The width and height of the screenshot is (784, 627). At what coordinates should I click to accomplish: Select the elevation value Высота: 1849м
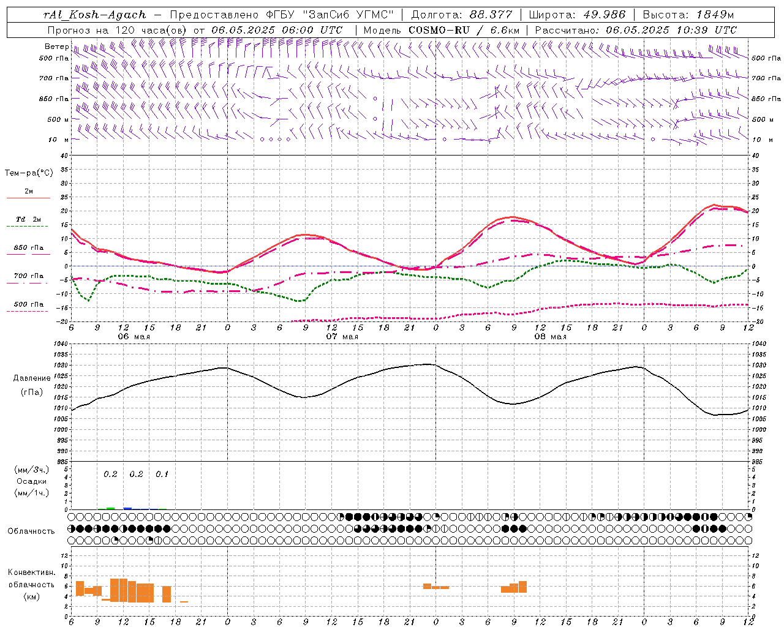pyautogui.click(x=688, y=15)
